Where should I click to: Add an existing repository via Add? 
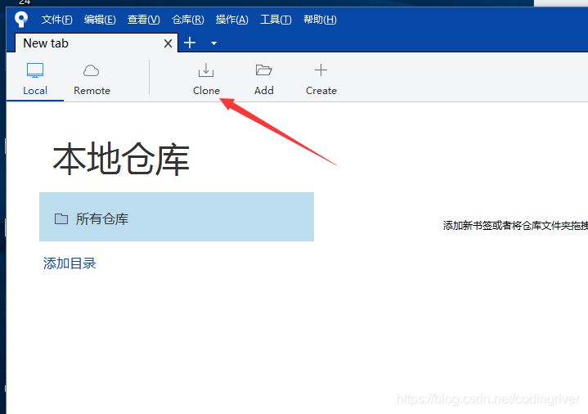click(263, 79)
